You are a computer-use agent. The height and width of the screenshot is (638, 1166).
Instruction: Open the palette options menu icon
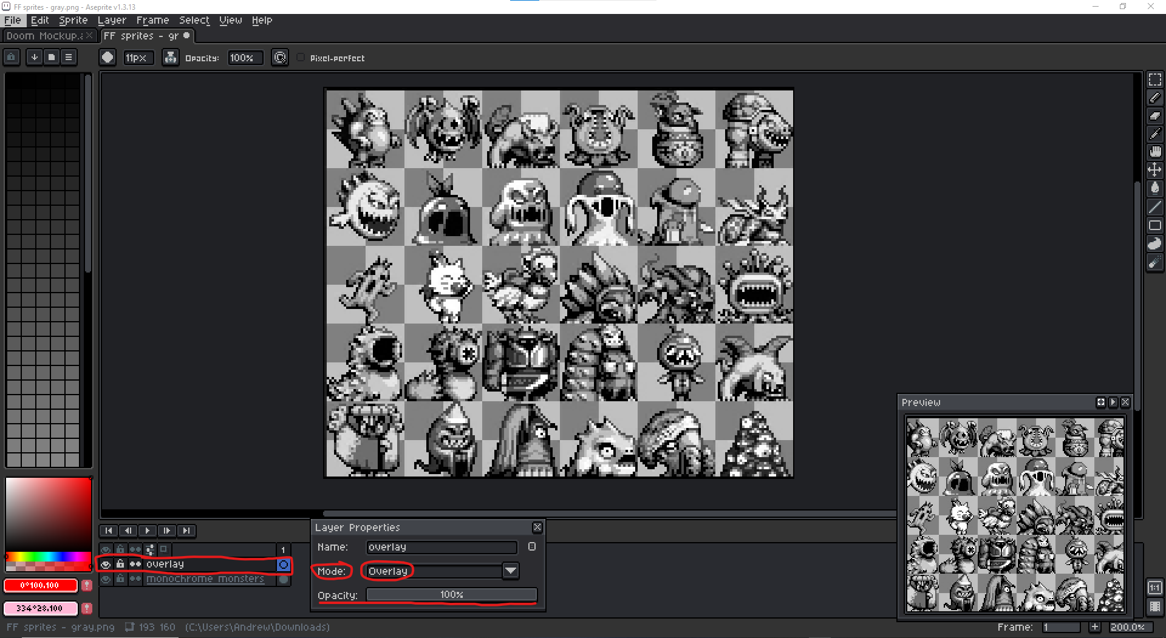coord(69,58)
